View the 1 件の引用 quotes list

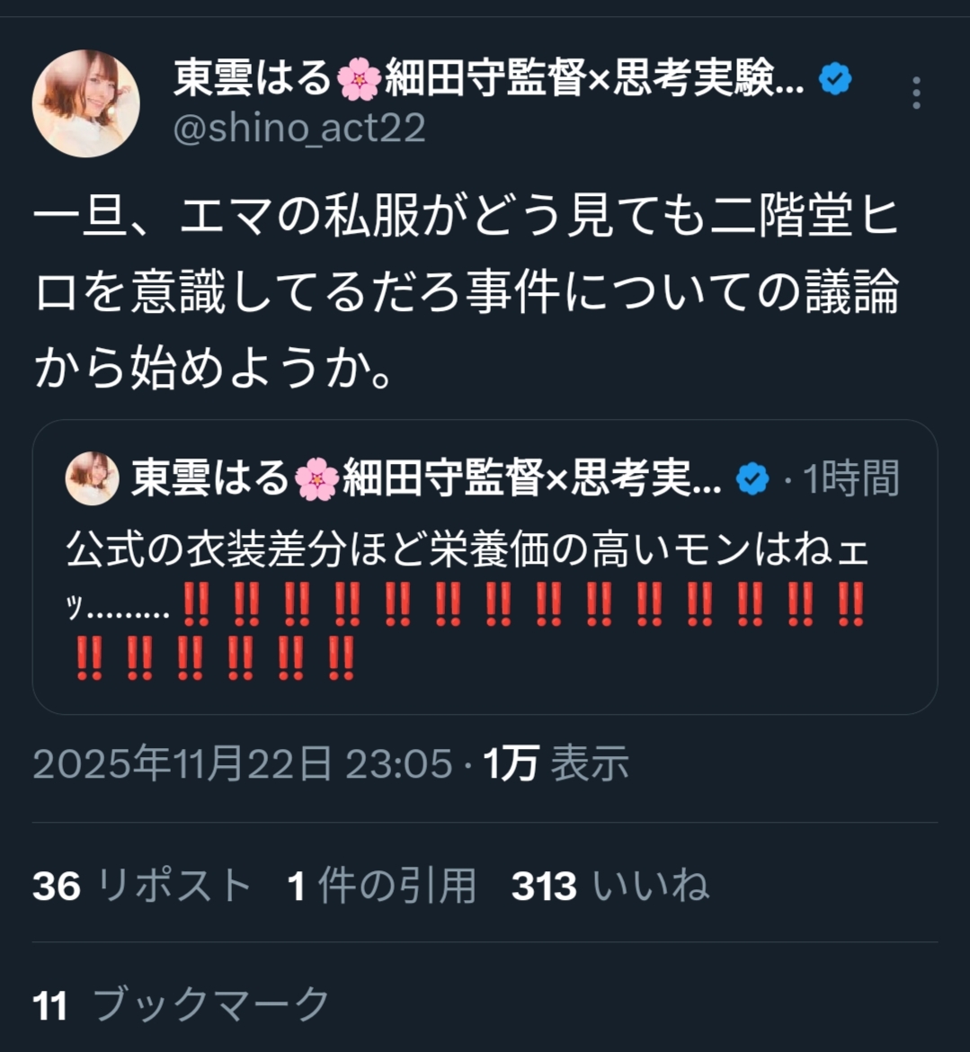tap(382, 885)
